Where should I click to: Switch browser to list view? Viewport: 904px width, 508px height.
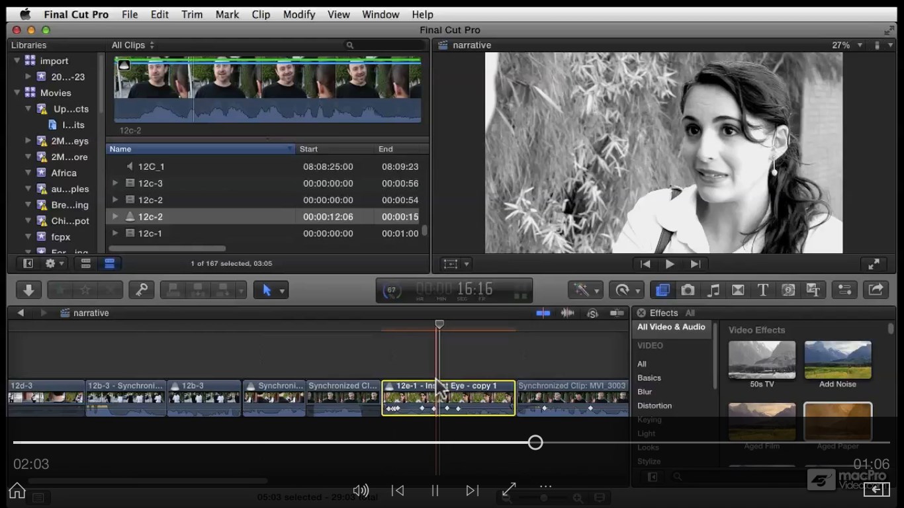tap(110, 263)
